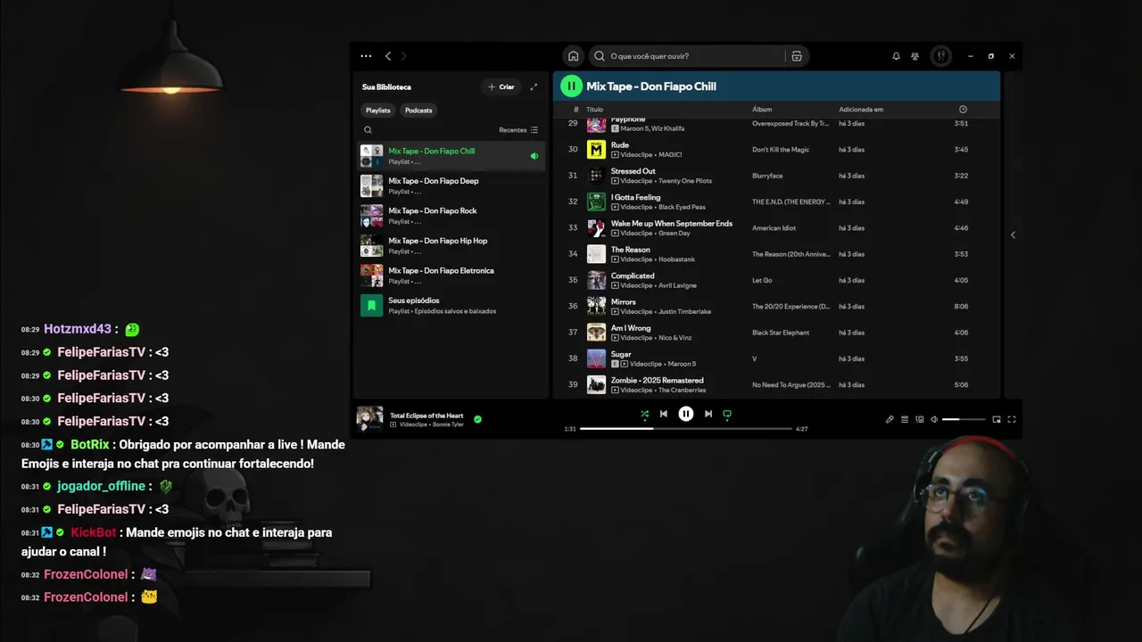The height and width of the screenshot is (642, 1142).
Task: Open Mix Tape - Don Fiapo Deep playlist
Action: [451, 185]
